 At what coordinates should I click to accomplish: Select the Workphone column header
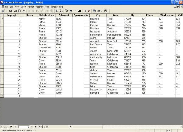(167, 15)
